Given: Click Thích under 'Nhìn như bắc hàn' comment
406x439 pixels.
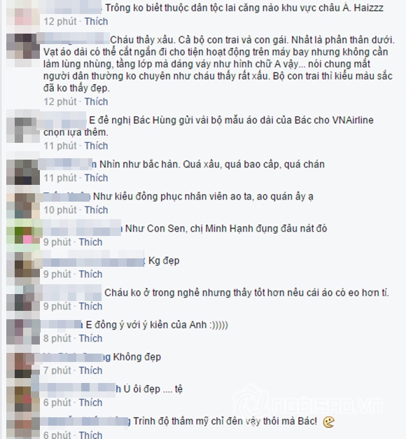Looking at the screenshot, I should coord(96,178).
